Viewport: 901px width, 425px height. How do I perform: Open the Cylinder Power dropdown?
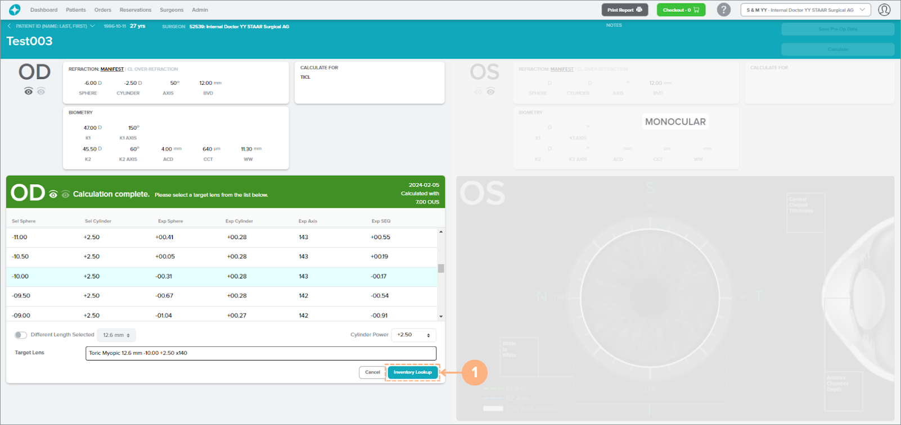click(413, 335)
